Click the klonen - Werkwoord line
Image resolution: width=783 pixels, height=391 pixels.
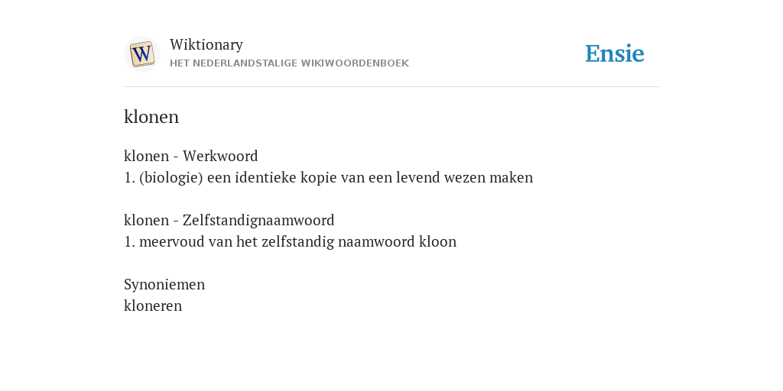pos(190,156)
